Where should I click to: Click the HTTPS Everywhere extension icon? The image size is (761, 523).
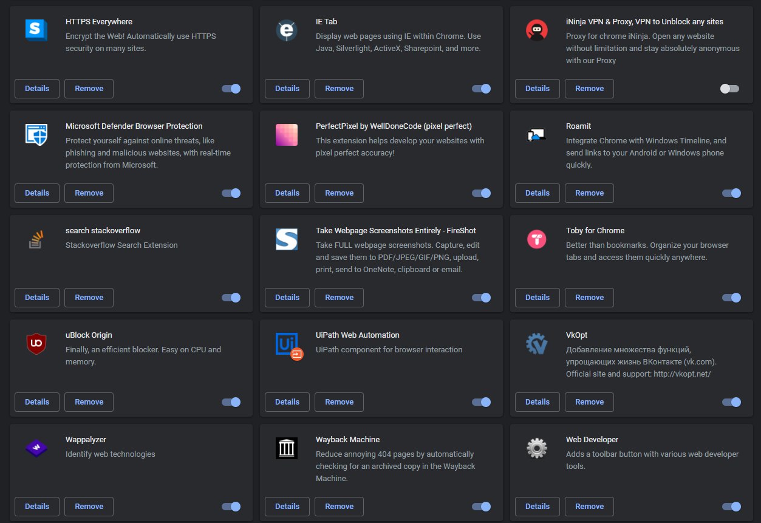click(36, 30)
